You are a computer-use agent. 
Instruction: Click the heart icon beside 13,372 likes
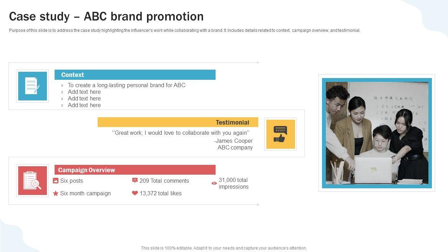click(x=135, y=193)
